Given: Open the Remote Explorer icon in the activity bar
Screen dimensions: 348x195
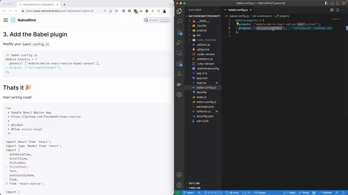Looking at the screenshot, I should [179, 53].
